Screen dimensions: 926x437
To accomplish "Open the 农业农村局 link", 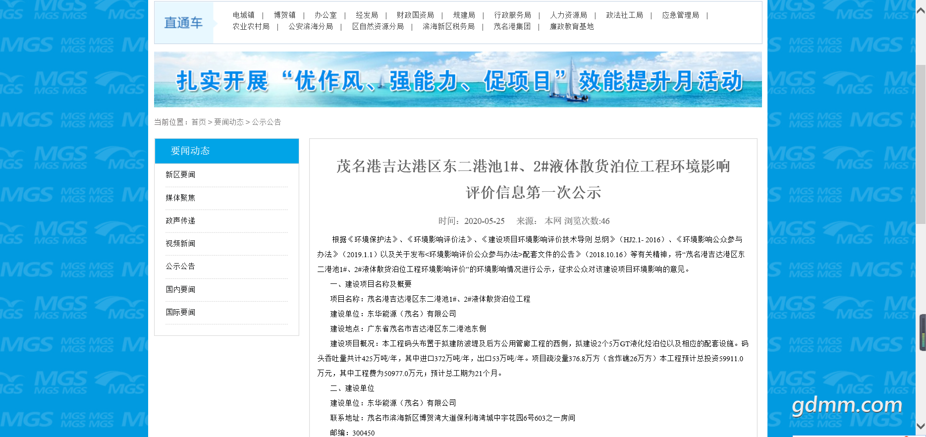I will pyautogui.click(x=251, y=27).
